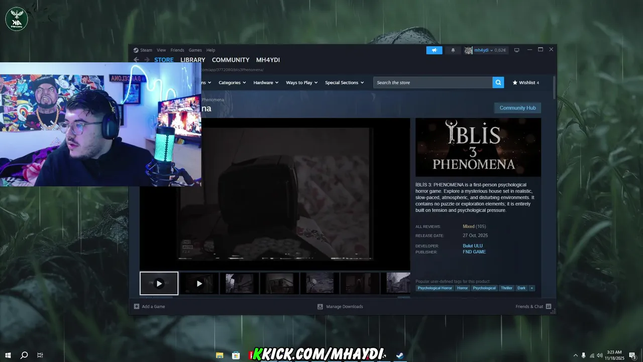Switch to the COMMUNITY tab
This screenshot has width=643, height=362.
[231, 60]
